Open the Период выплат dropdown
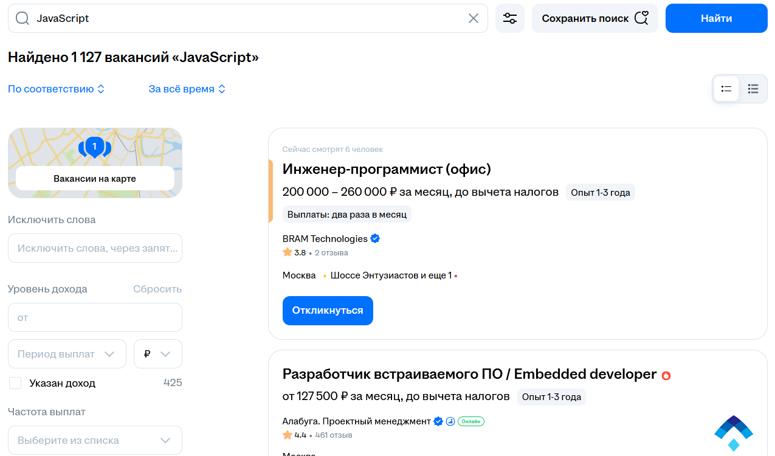This screenshot has width=775, height=456. 67,353
